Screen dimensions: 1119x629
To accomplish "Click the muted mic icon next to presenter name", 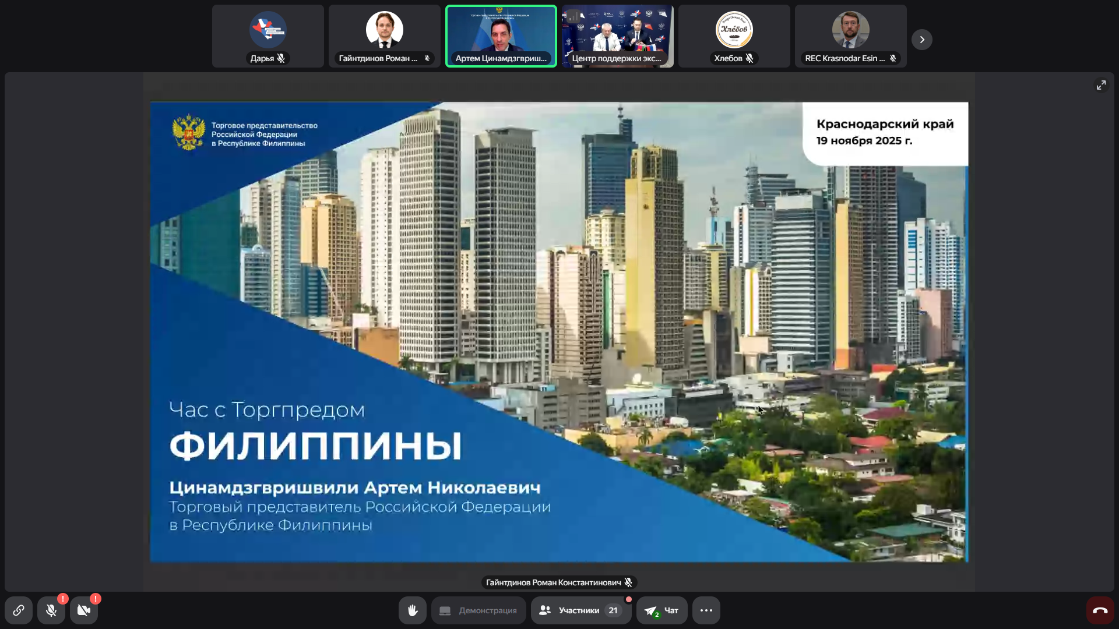I will 628,582.
